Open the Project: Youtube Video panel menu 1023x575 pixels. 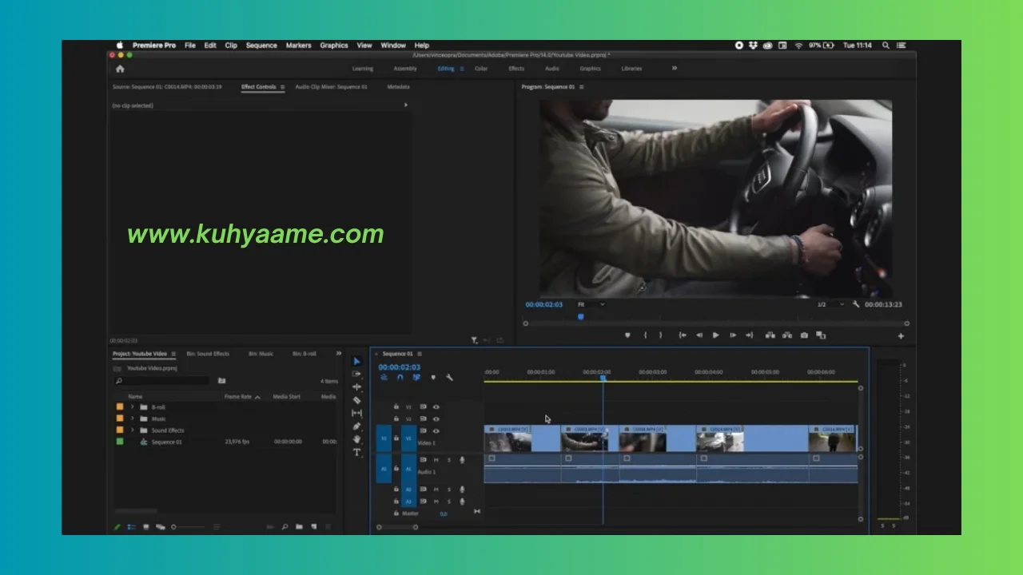point(173,354)
